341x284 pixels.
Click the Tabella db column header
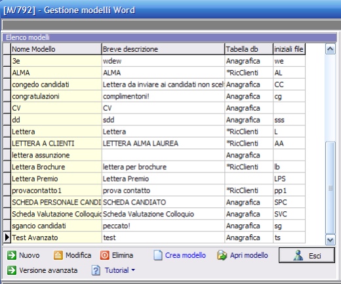click(x=249, y=49)
